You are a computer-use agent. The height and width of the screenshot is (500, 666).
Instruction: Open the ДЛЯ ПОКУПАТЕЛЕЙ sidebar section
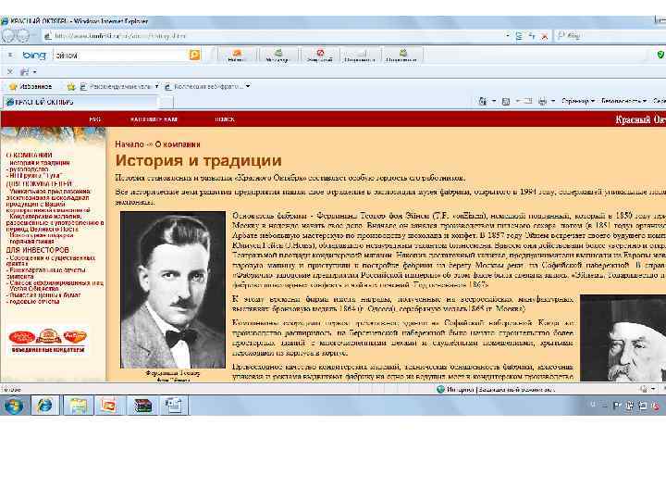pyautogui.click(x=39, y=183)
